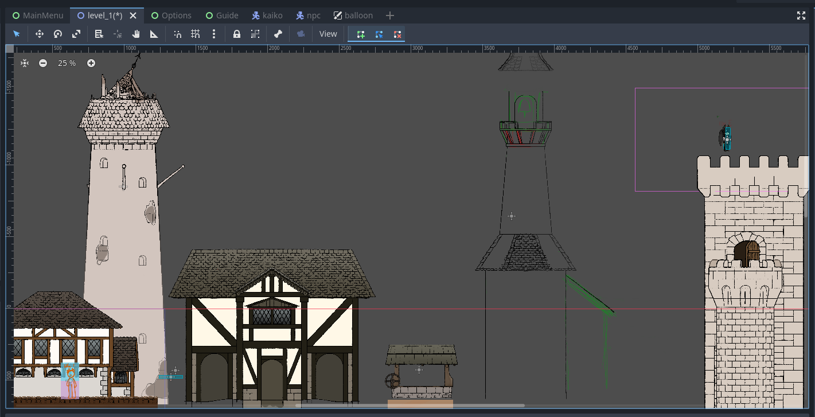
Task: Reset zoom via the 25 % label
Action: pos(67,63)
